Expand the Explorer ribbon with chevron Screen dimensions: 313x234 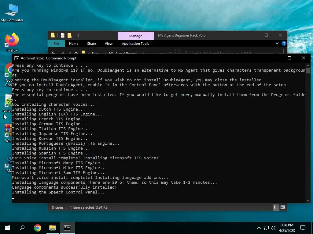click(277, 43)
